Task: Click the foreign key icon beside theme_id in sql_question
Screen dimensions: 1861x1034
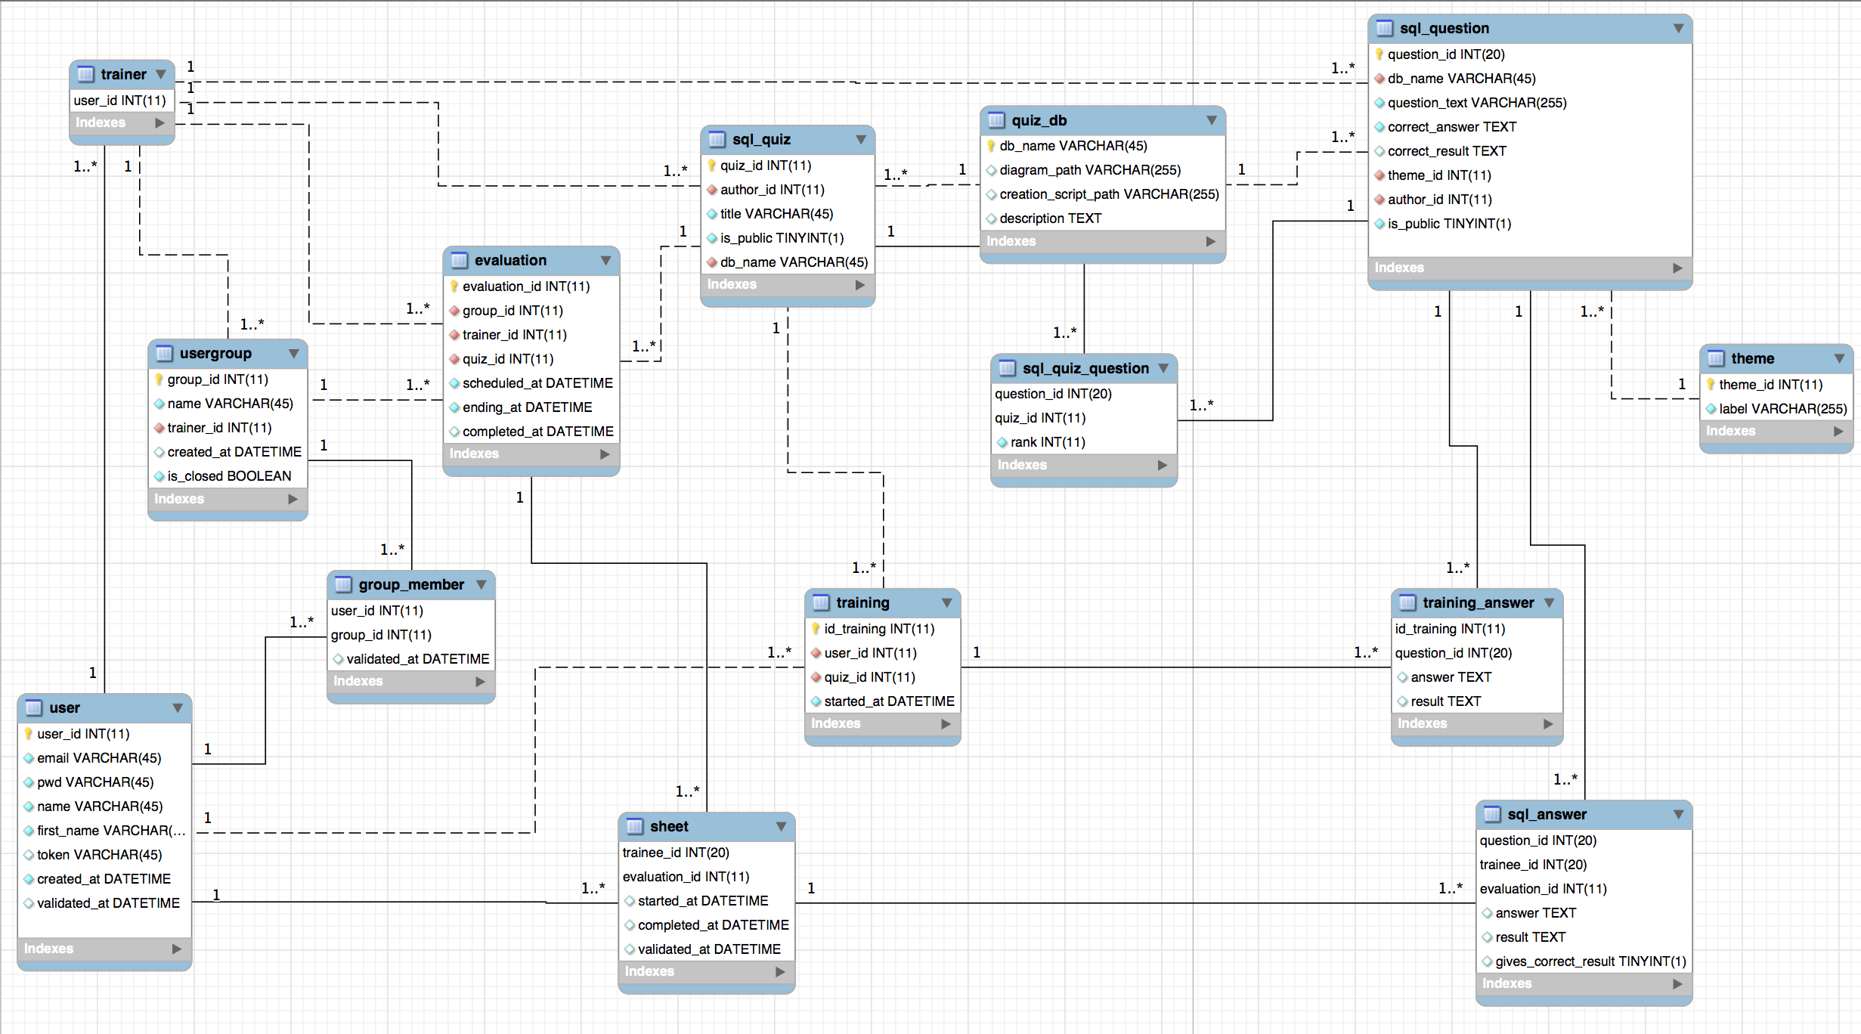Action: 1379,175
